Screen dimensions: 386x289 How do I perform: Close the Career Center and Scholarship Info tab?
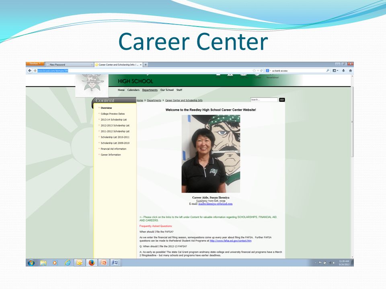[141, 65]
